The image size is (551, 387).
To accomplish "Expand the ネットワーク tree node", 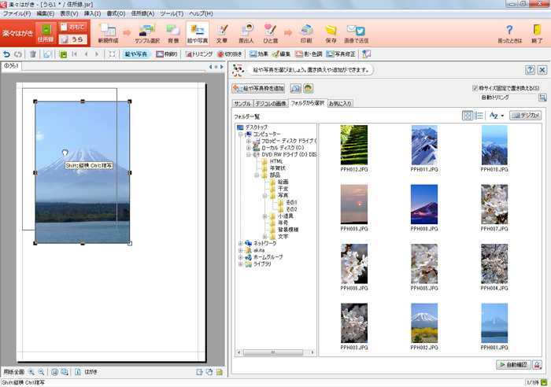I will pos(240,244).
